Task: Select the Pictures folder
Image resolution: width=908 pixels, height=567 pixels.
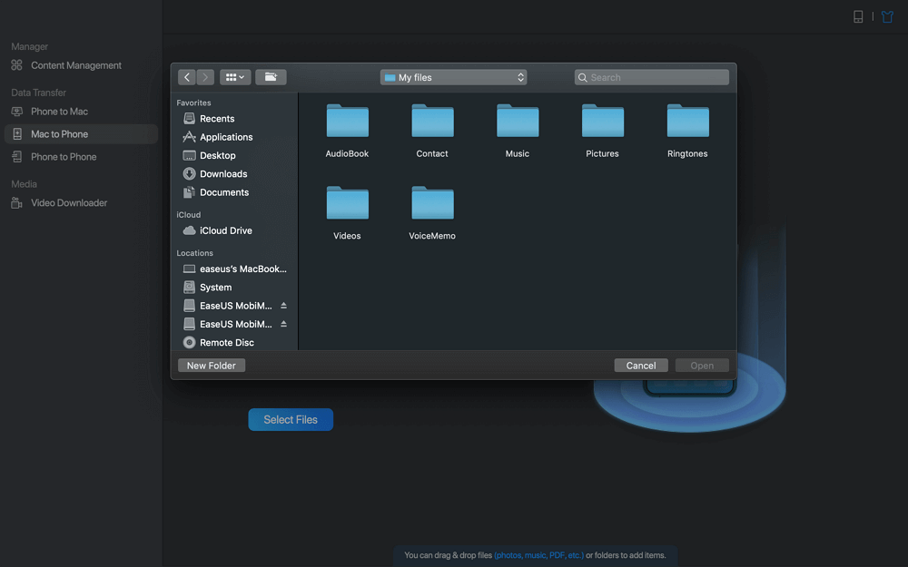Action: click(x=602, y=122)
